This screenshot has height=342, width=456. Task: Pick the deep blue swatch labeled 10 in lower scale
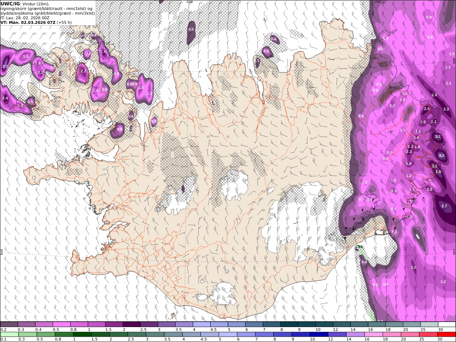pyautogui.click(x=319, y=334)
